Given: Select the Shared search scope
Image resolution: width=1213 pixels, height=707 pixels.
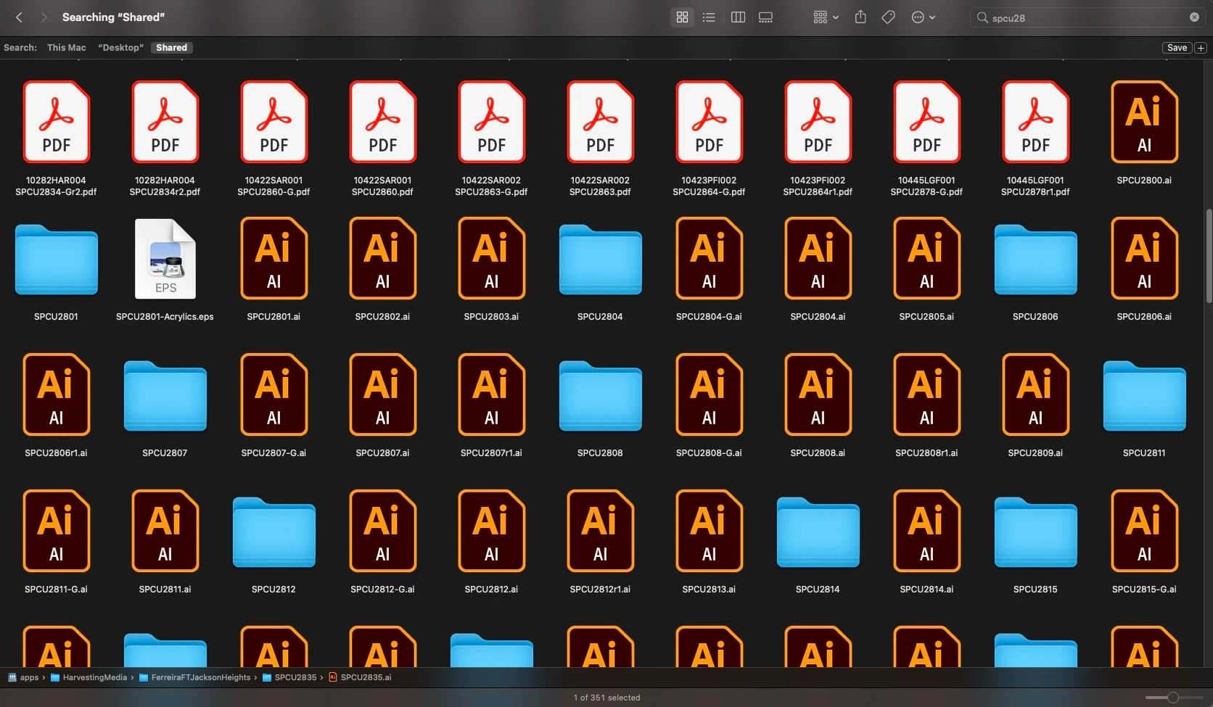Looking at the screenshot, I should [x=172, y=48].
